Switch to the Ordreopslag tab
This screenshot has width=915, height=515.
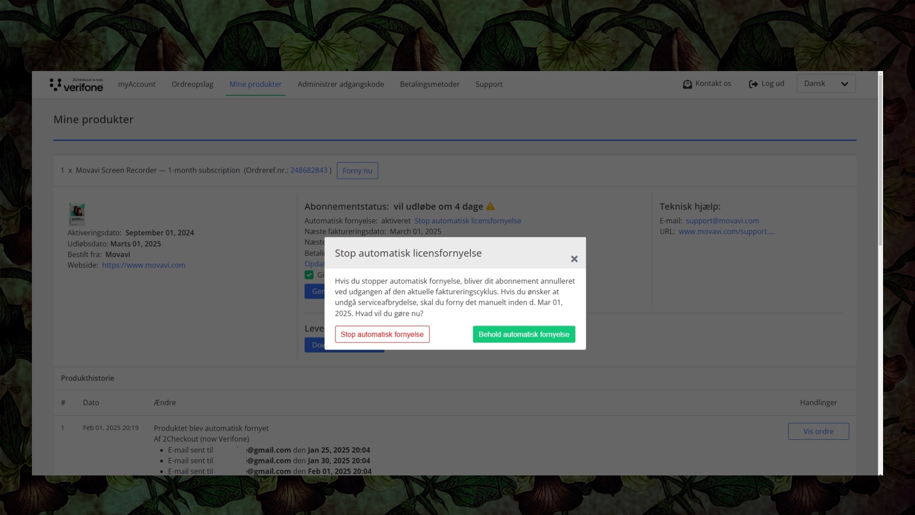tap(192, 84)
